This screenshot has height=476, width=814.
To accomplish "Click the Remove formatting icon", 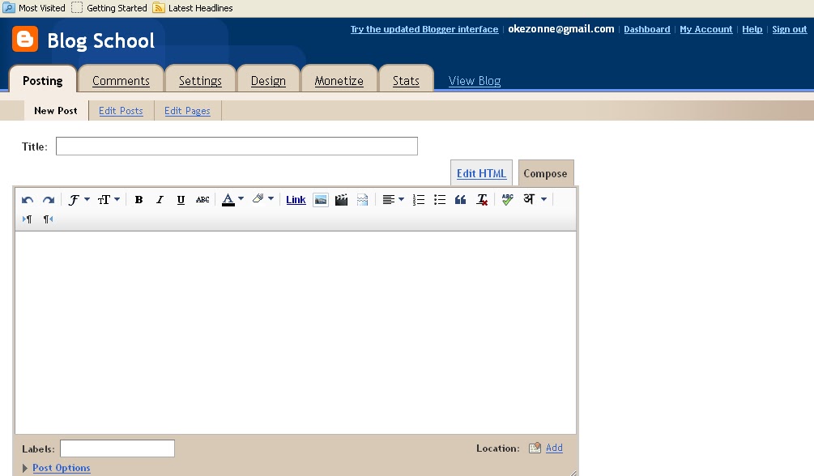I will click(x=482, y=200).
